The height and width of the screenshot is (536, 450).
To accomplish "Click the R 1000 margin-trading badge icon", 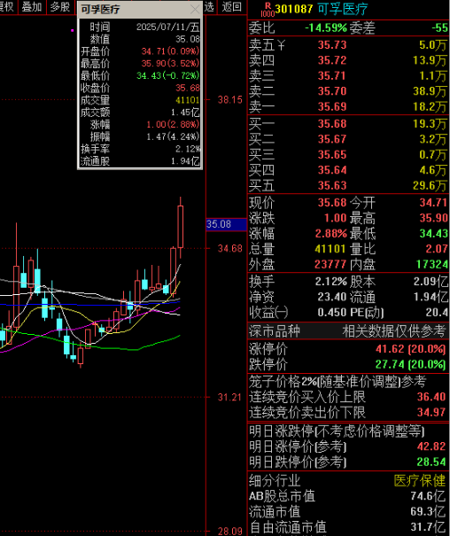I will (268, 10).
